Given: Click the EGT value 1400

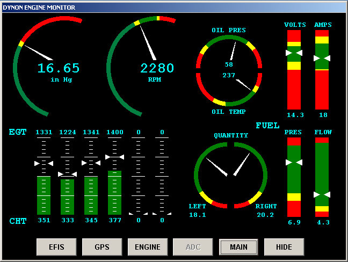Looking at the screenshot, I should click(115, 132).
